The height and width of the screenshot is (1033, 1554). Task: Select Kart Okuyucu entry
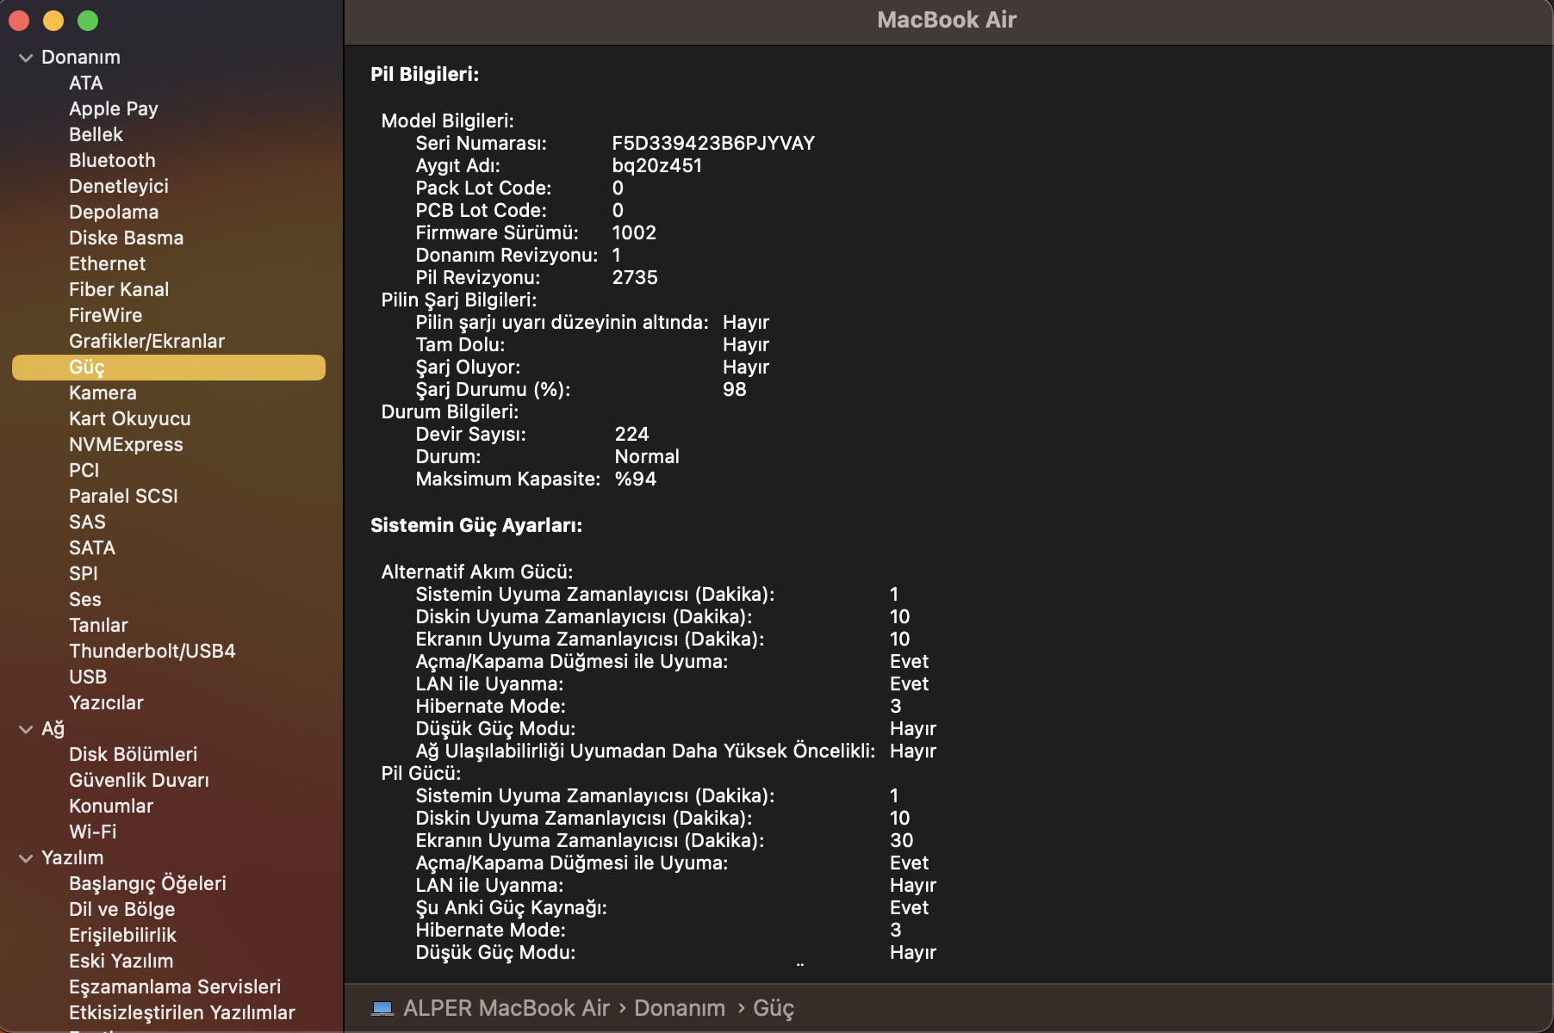[129, 419]
